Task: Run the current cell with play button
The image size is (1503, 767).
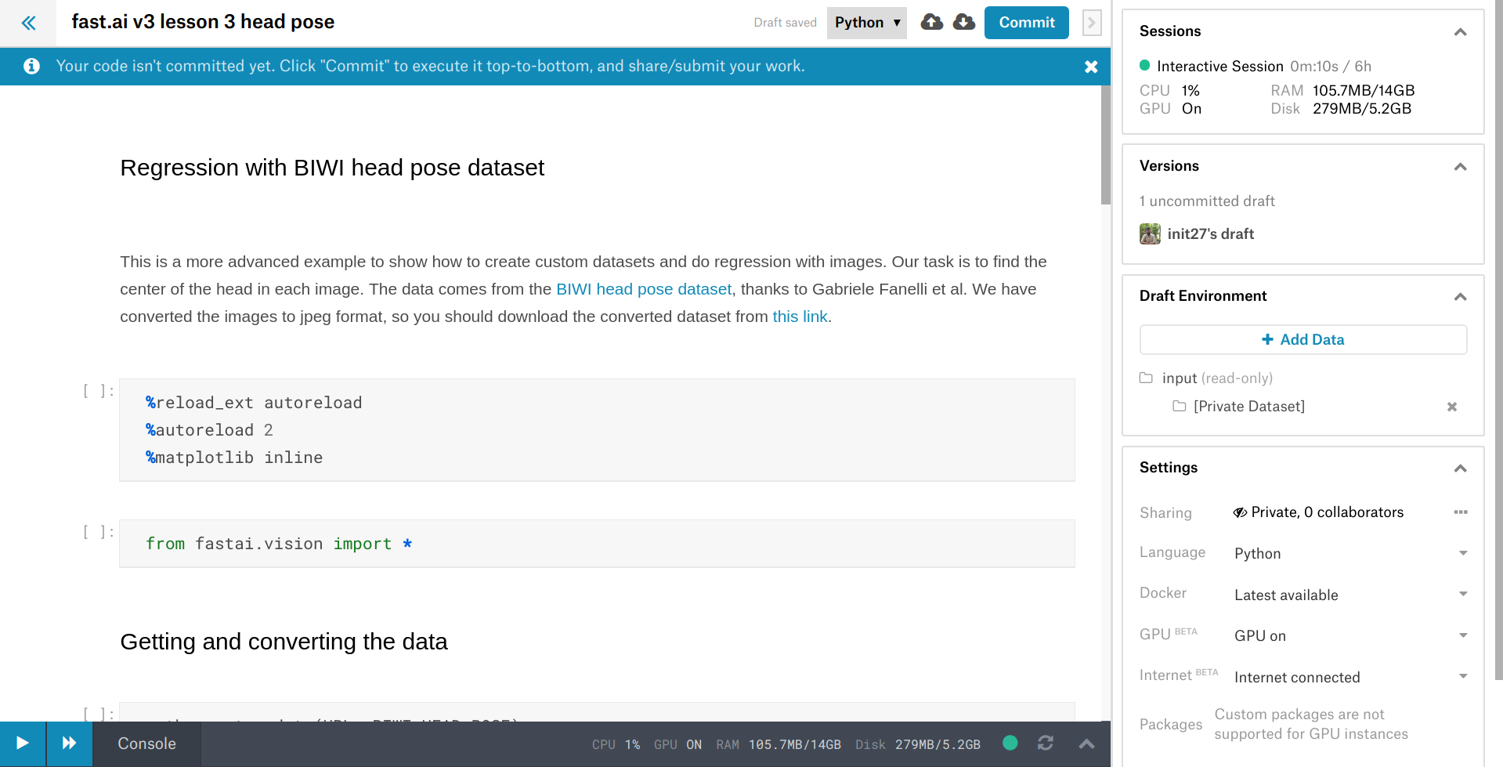Action: pos(23,743)
